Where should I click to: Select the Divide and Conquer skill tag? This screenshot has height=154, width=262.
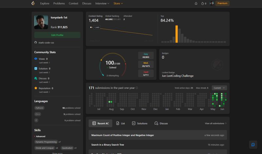45,148
